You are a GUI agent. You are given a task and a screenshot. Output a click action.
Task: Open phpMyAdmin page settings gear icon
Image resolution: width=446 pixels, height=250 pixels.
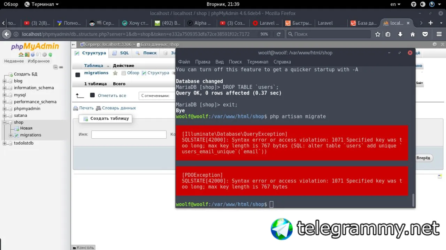pos(435,44)
